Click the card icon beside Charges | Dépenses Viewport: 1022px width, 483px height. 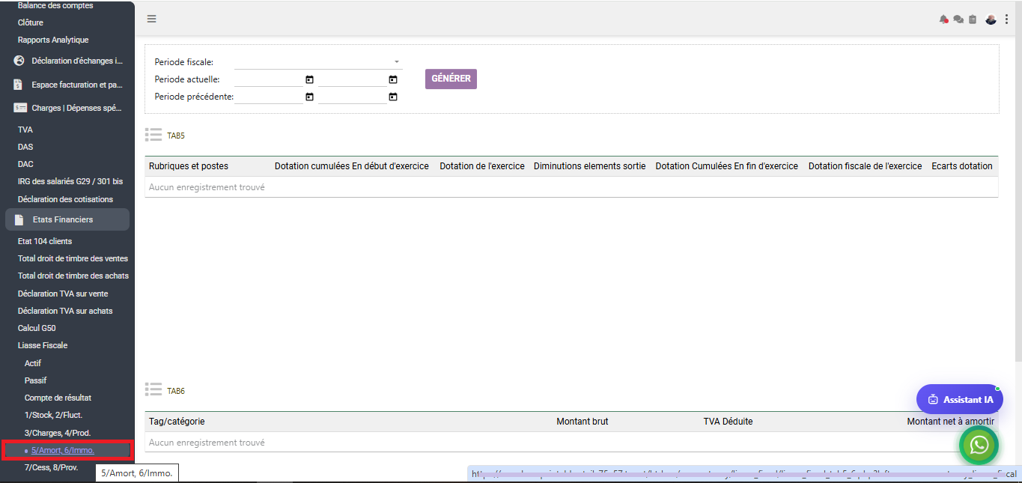[20, 108]
